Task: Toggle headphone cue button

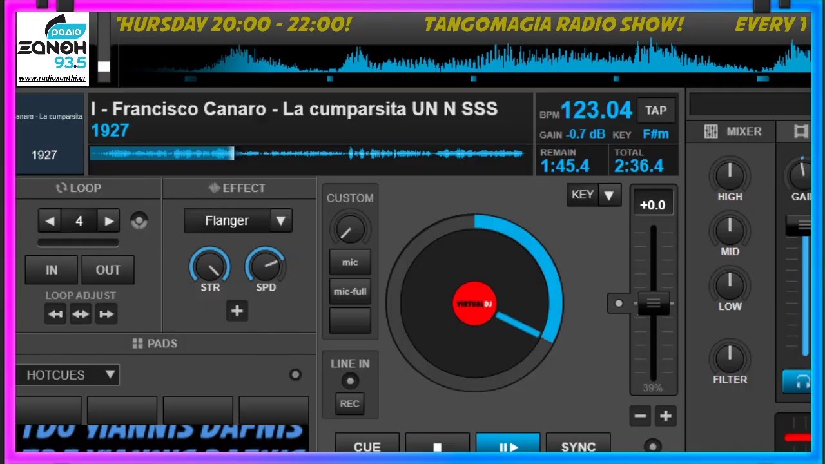Action: click(798, 382)
